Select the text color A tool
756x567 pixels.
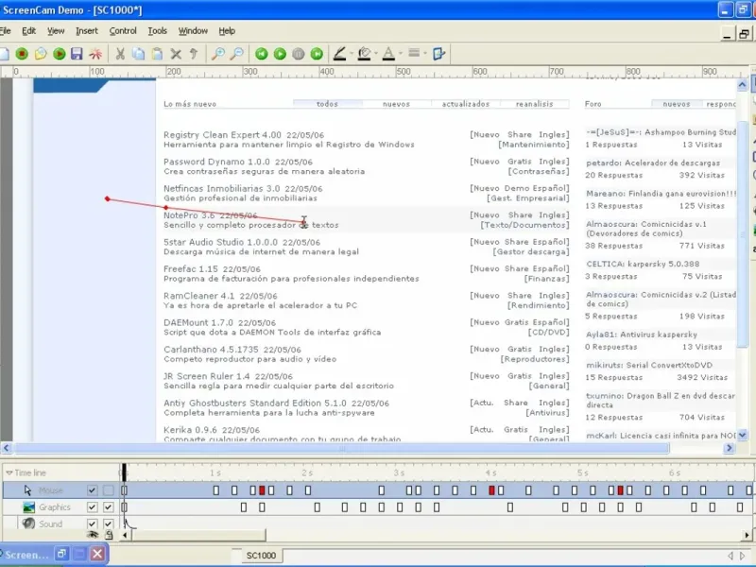click(x=388, y=54)
